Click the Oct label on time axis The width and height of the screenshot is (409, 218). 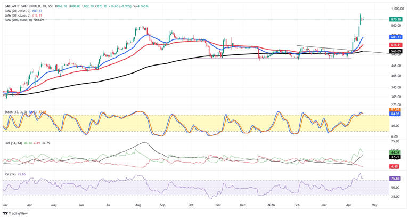[x=191, y=205]
